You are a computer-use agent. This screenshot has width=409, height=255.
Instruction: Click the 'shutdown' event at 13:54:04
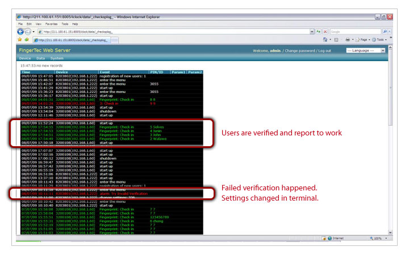pos(108,112)
